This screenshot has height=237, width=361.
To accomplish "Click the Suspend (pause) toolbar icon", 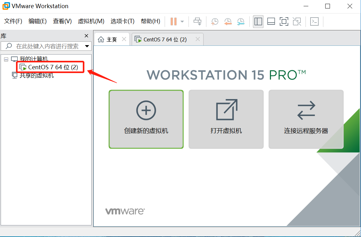I will click(x=173, y=22).
